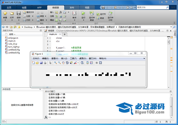Click Insert Colorbar icon in Figure 1
The image size is (178, 125).
(x=88, y=63)
